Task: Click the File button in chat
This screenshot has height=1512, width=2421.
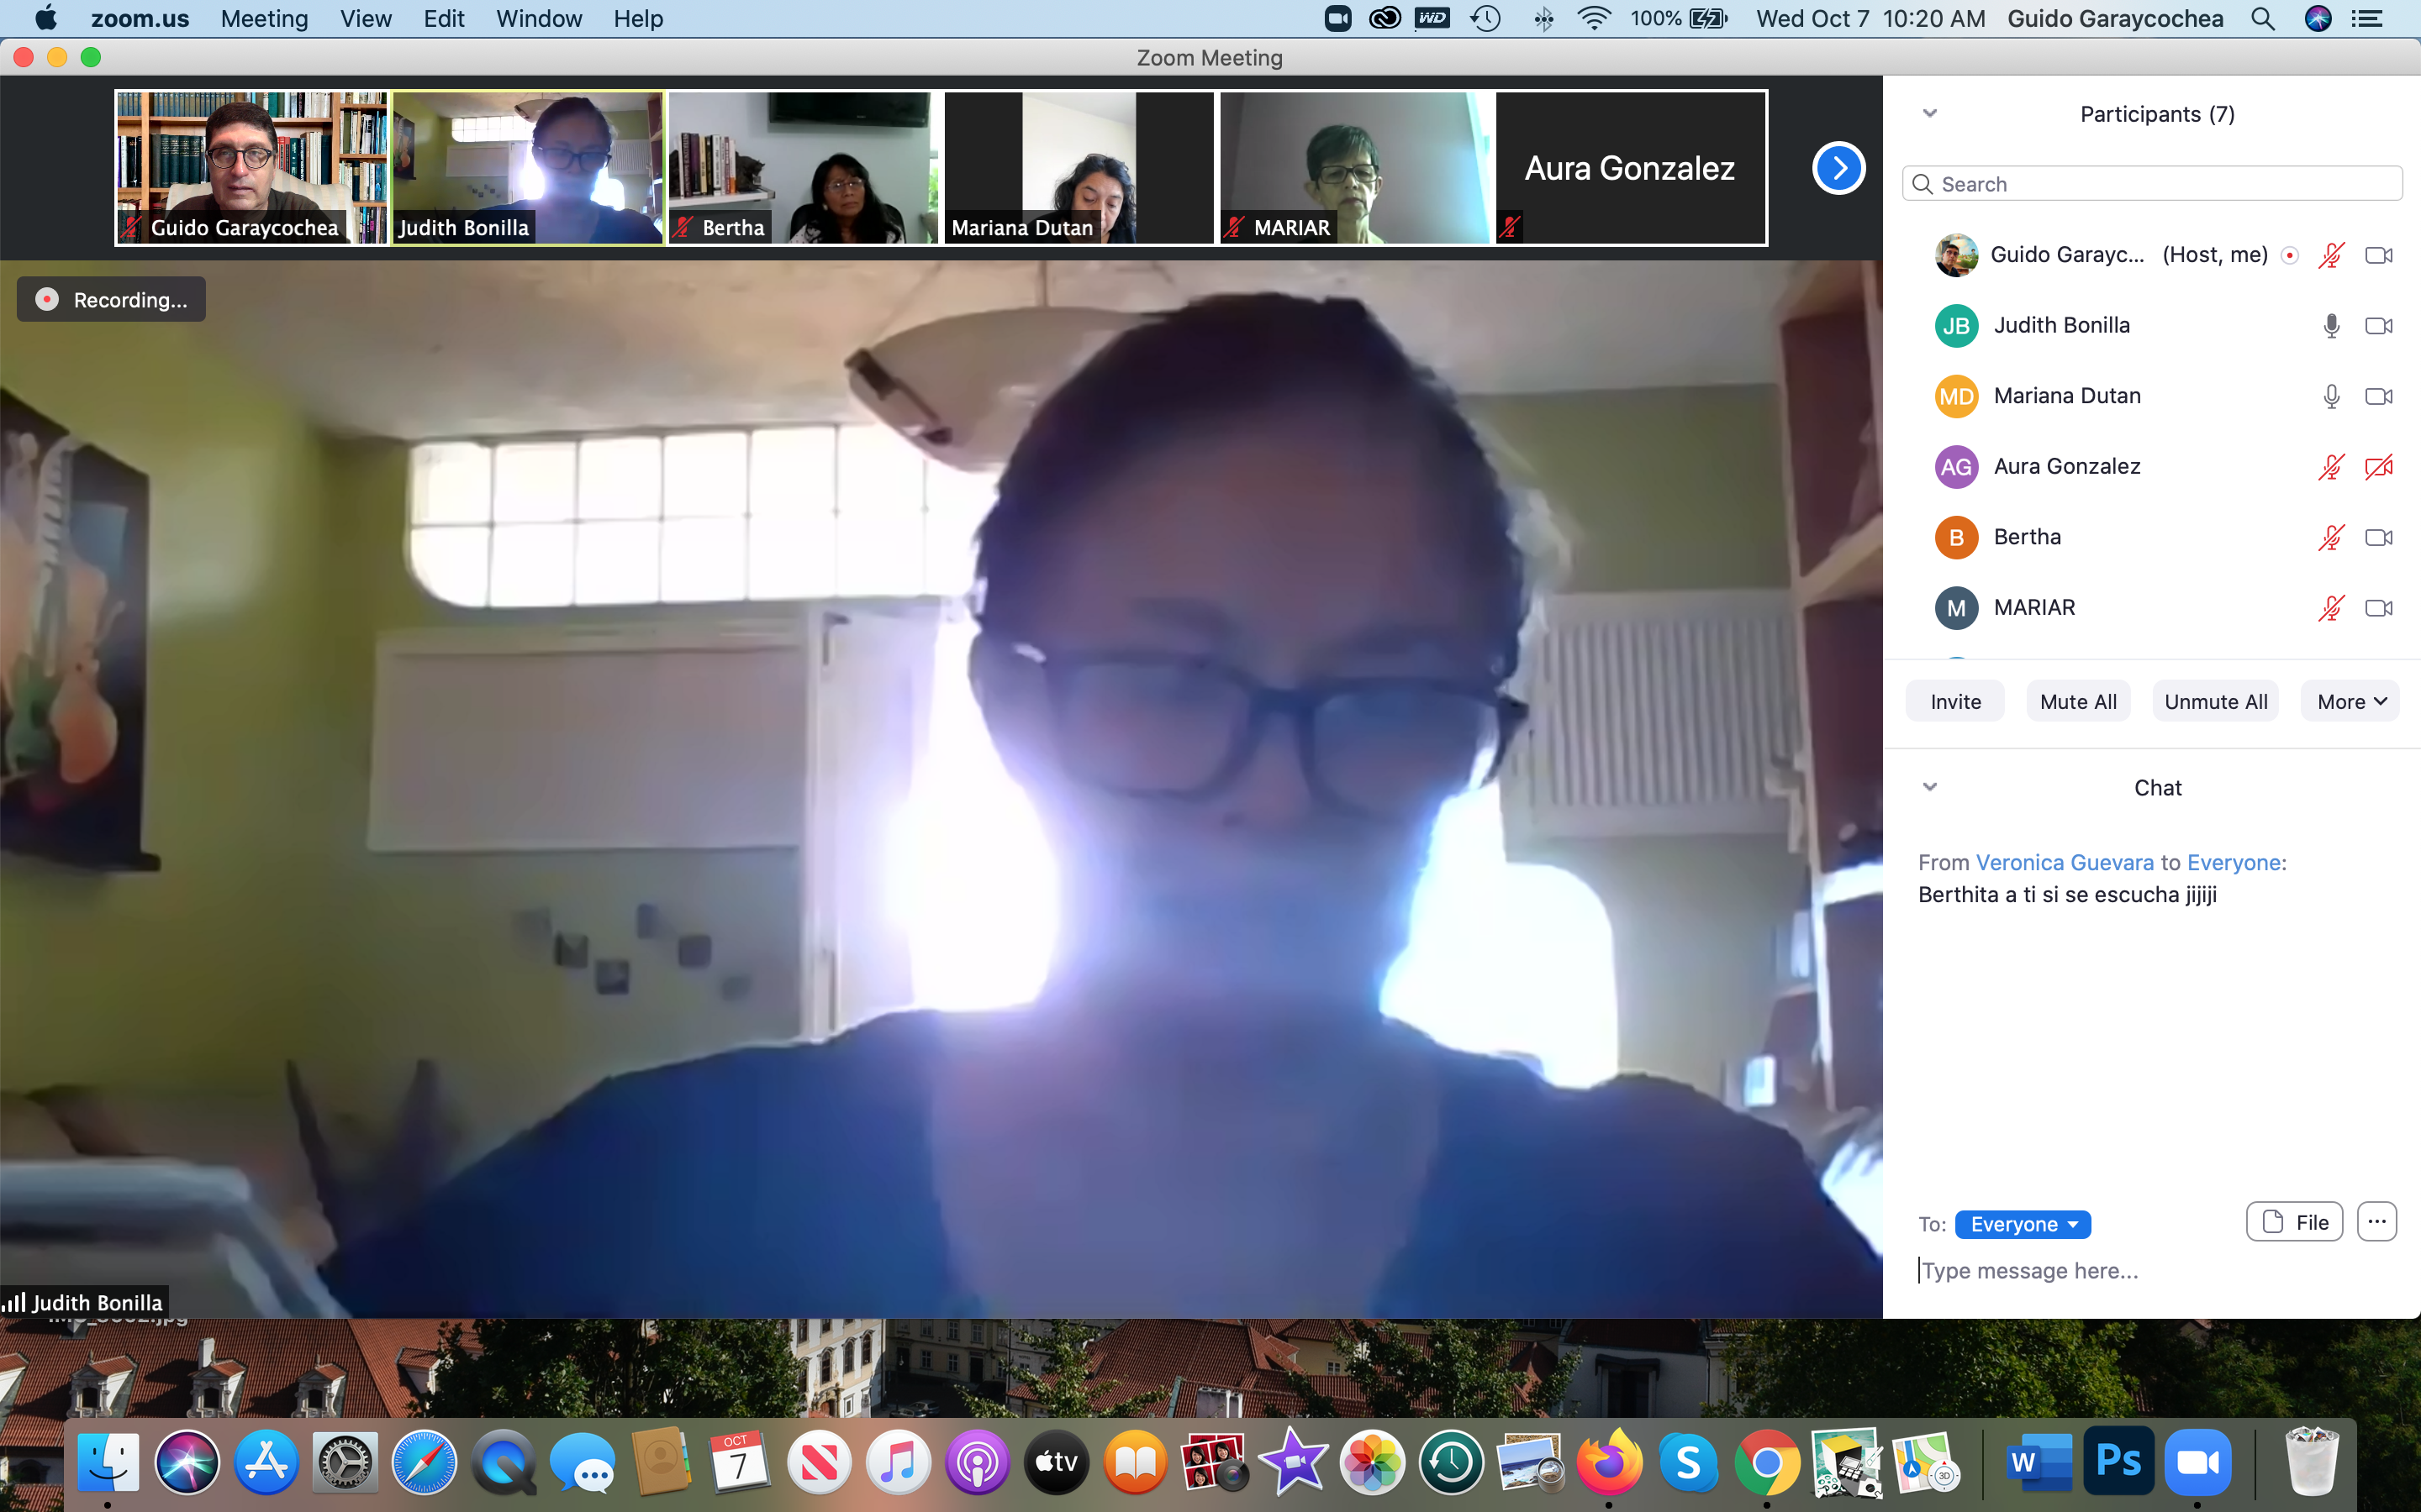Action: (x=2294, y=1222)
